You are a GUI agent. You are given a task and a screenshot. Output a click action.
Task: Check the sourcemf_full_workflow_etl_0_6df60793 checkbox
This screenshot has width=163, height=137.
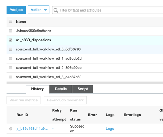tap(10, 49)
